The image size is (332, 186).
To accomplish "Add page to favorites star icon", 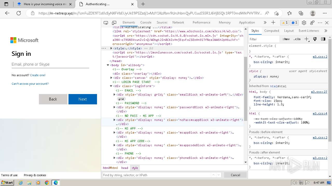I will tap(276, 13).
